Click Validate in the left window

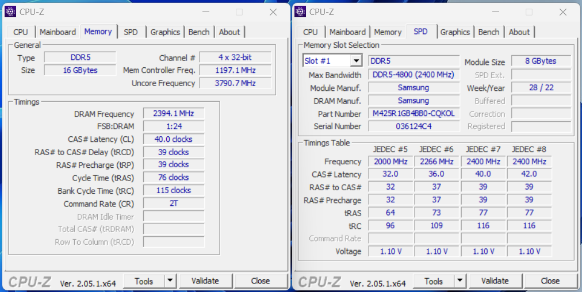point(205,281)
